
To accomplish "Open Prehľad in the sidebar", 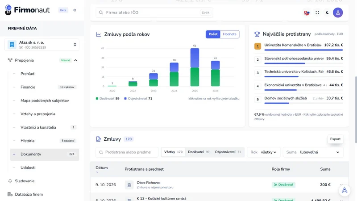I will tap(28, 74).
